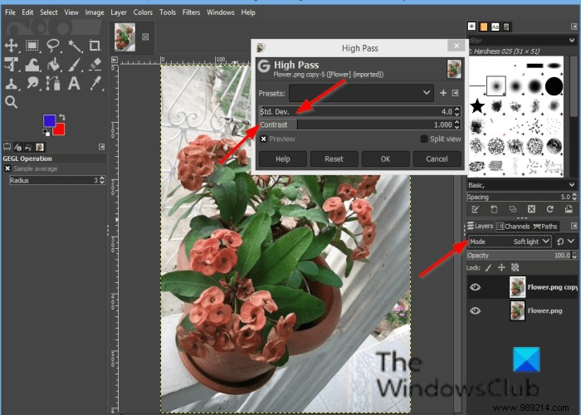This screenshot has height=415, width=581.
Task: Open the Patterns tab icon
Action: click(x=484, y=27)
